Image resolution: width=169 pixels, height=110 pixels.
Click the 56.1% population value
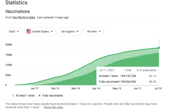point(152,76)
